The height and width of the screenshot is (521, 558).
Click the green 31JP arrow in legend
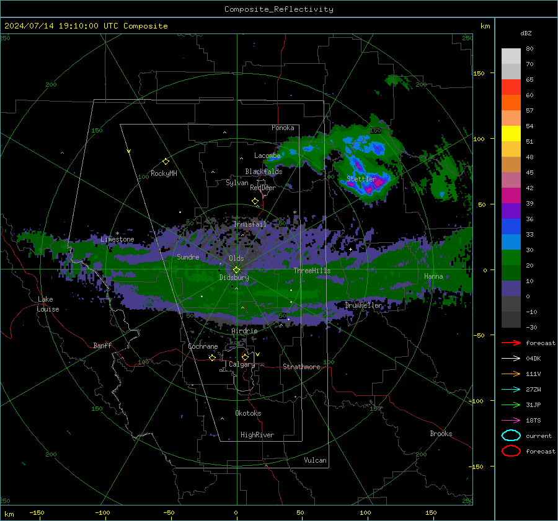[511, 405]
